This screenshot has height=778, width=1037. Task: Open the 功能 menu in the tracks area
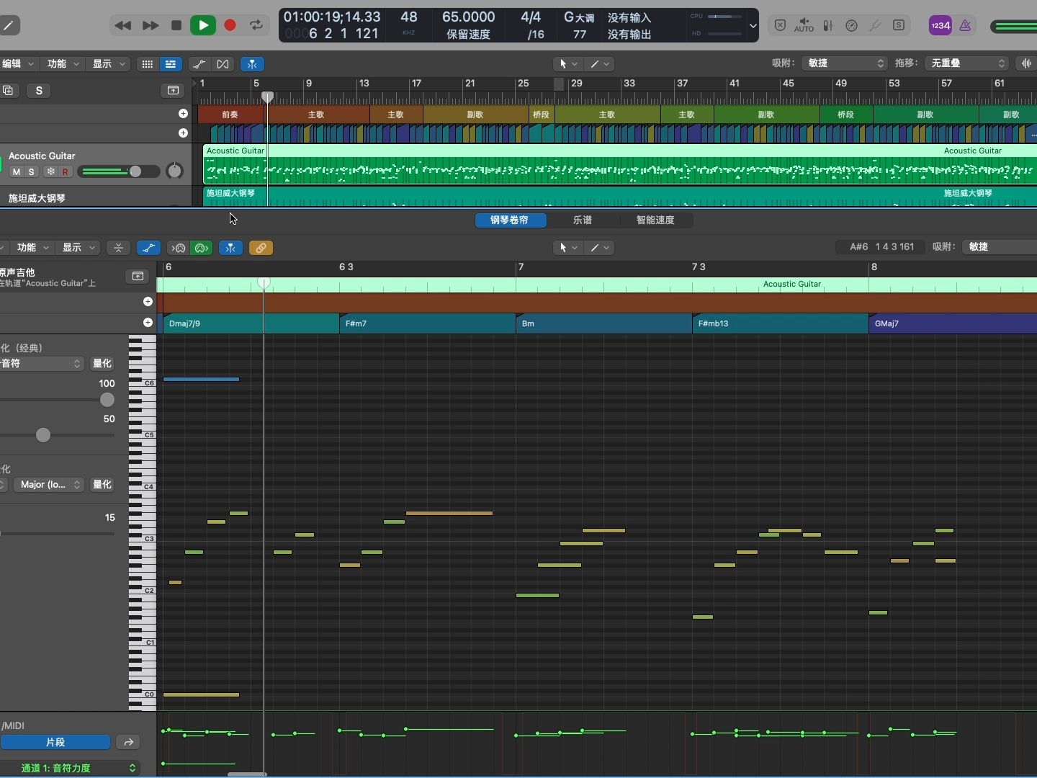62,63
